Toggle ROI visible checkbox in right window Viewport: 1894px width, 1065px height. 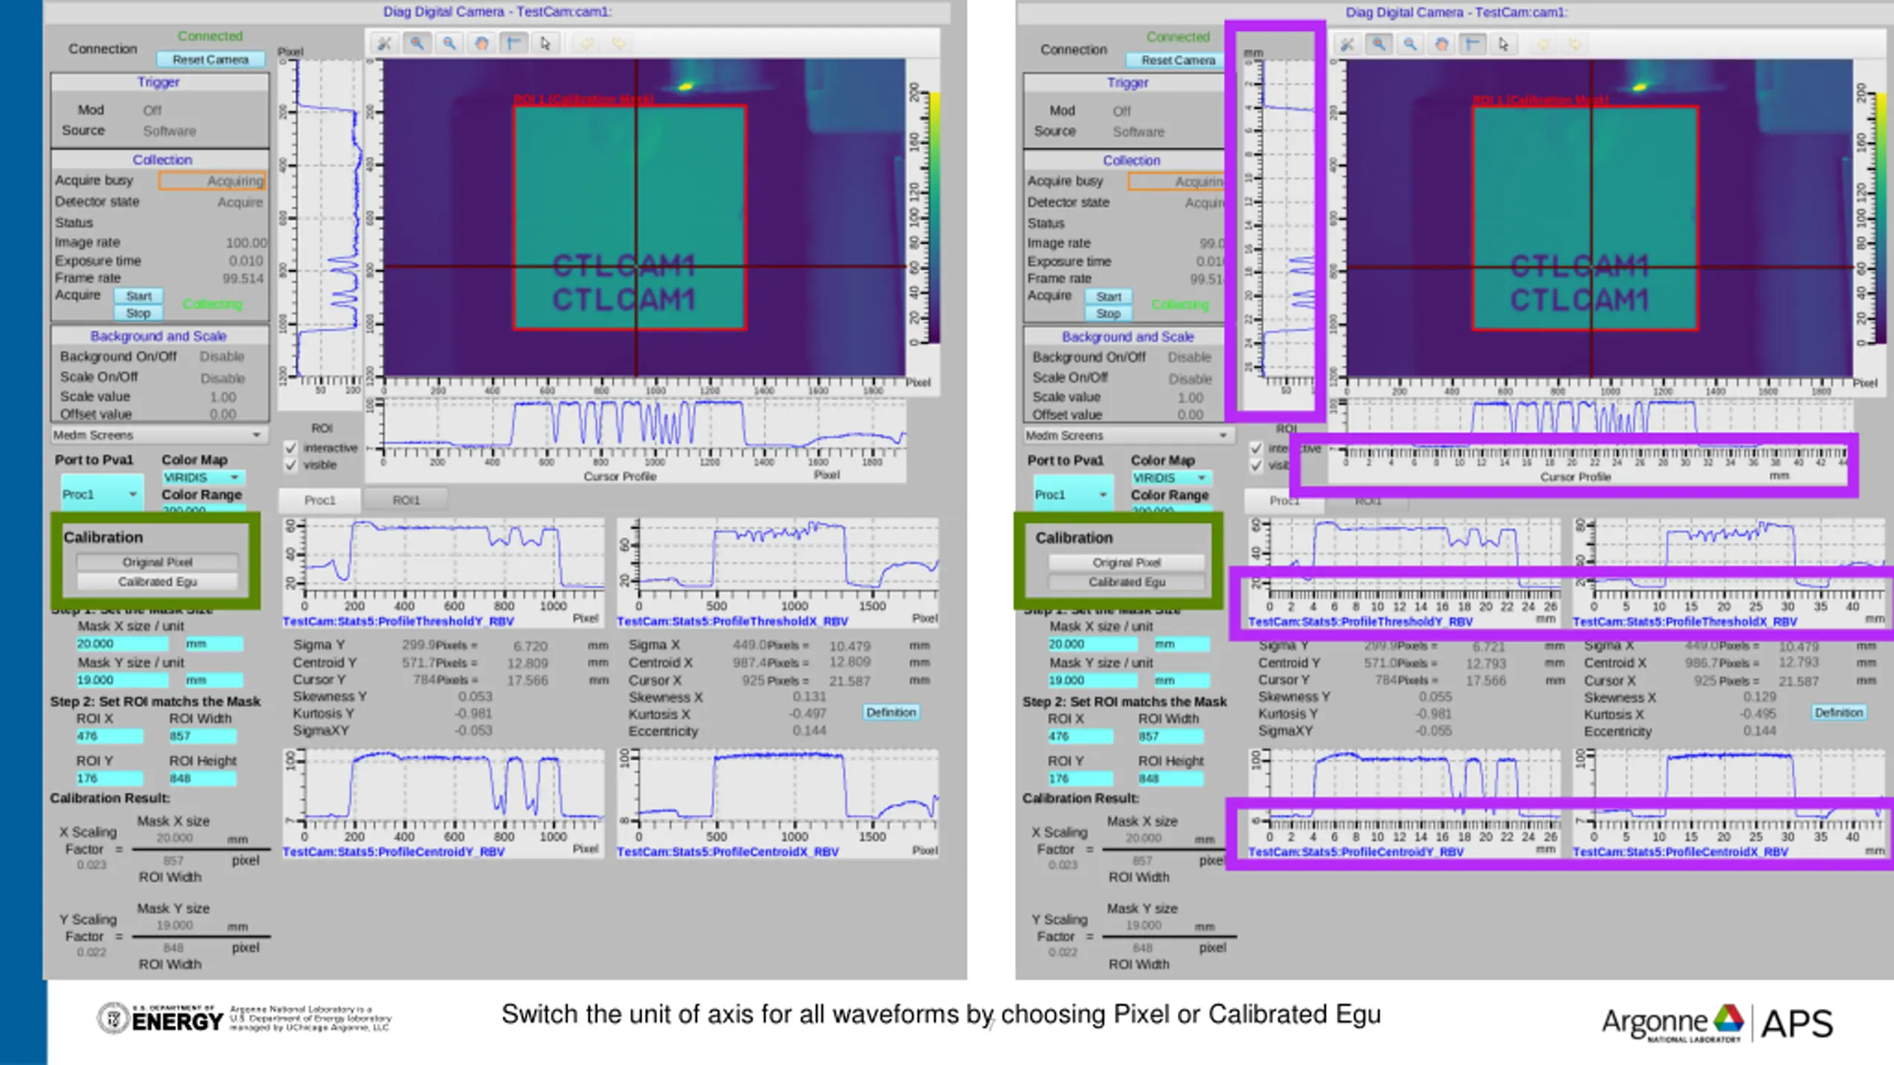(1256, 466)
